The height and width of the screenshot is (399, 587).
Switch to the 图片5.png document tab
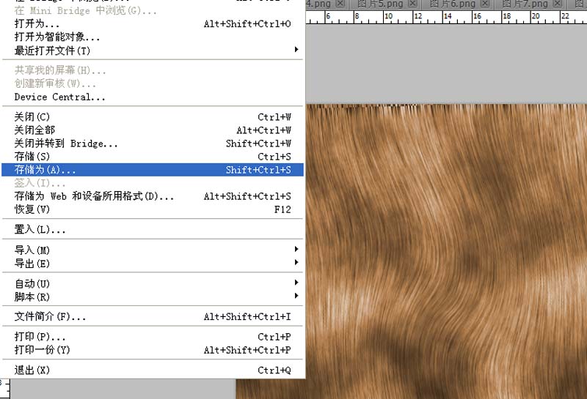tap(384, 4)
